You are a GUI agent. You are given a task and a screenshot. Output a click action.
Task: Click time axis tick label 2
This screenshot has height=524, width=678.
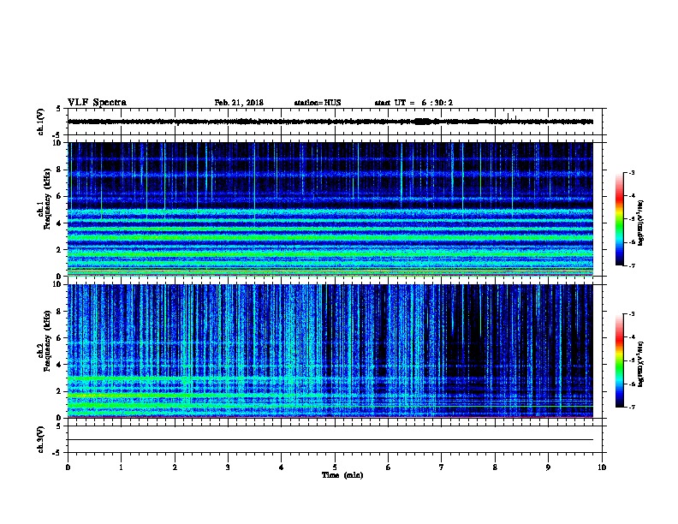click(x=175, y=467)
